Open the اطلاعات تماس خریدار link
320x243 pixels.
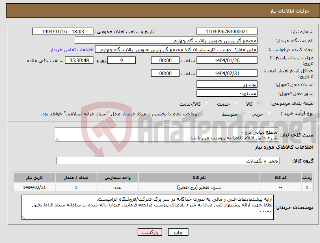pyautogui.click(x=72, y=50)
